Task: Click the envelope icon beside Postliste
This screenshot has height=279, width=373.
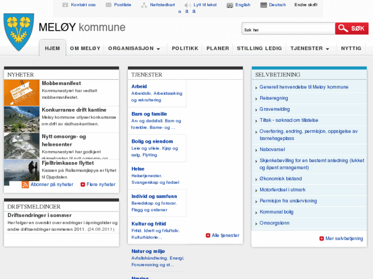Action: 108,5
